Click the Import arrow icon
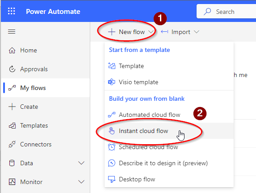This screenshot has width=256, height=193. click(164, 32)
